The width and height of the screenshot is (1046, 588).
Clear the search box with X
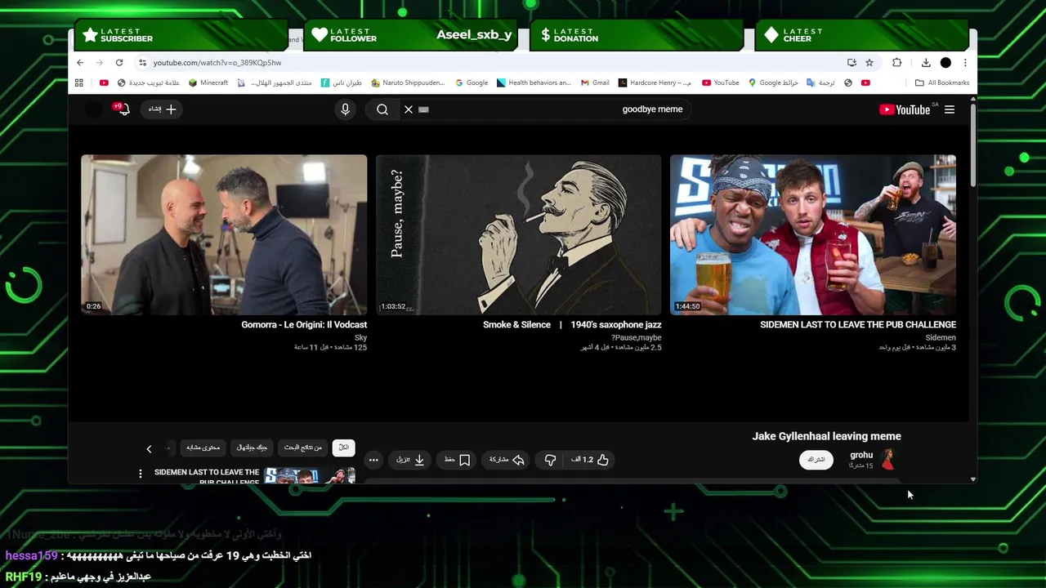(x=409, y=109)
